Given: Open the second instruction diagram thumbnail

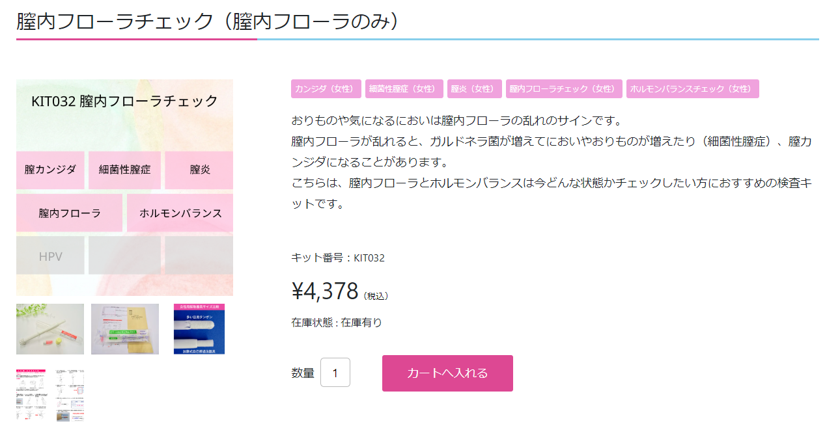Looking at the screenshot, I should point(70,394).
